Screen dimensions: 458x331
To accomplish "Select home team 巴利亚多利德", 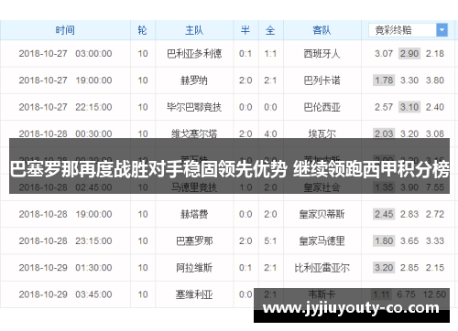I will click(194, 54).
